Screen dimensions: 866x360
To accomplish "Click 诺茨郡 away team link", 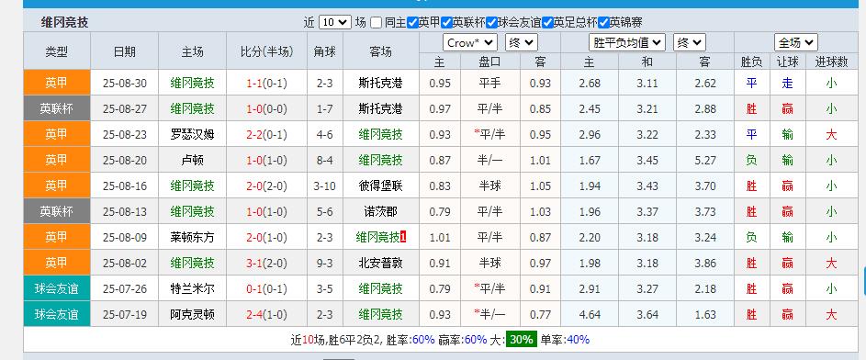I will pyautogui.click(x=380, y=211).
